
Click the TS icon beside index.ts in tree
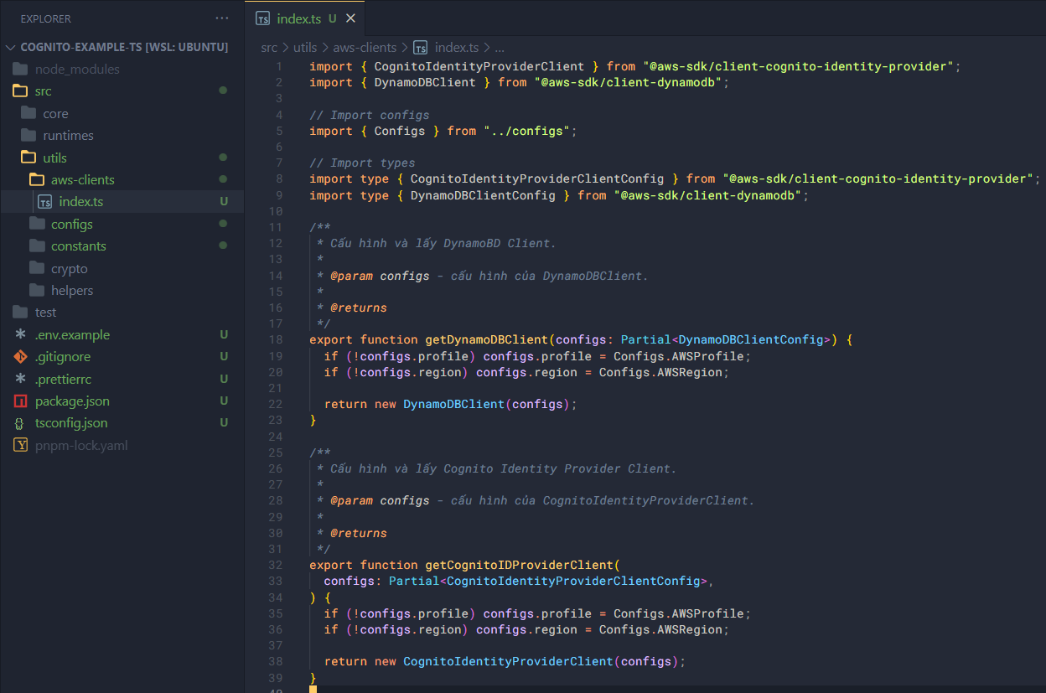click(x=45, y=202)
